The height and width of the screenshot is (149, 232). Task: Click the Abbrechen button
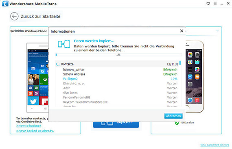click(173, 116)
